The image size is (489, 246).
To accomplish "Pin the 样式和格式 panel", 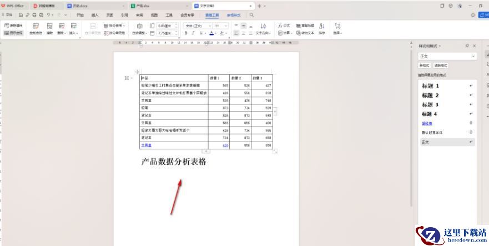I will coord(467,46).
